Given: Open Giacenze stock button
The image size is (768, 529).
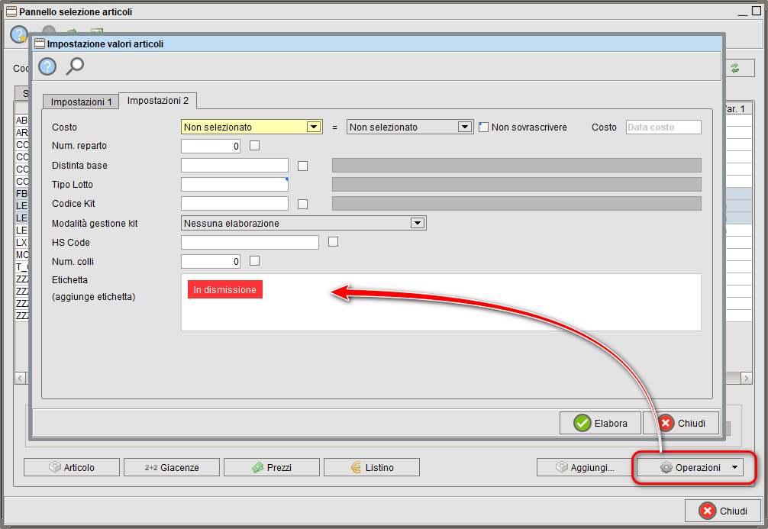Looking at the screenshot, I should [172, 467].
